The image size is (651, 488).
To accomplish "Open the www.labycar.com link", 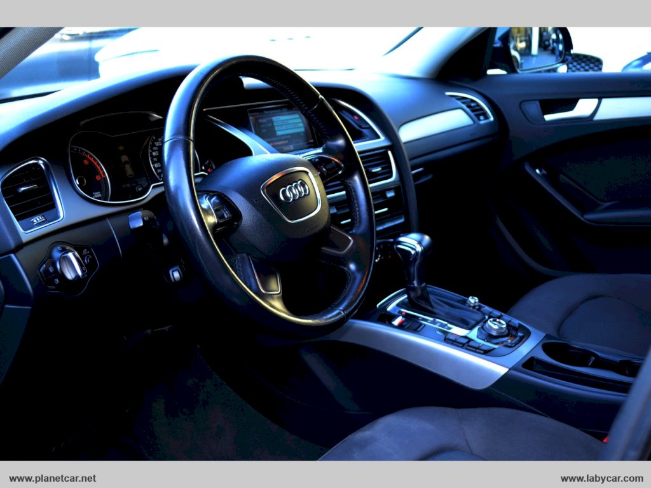I will (601, 478).
